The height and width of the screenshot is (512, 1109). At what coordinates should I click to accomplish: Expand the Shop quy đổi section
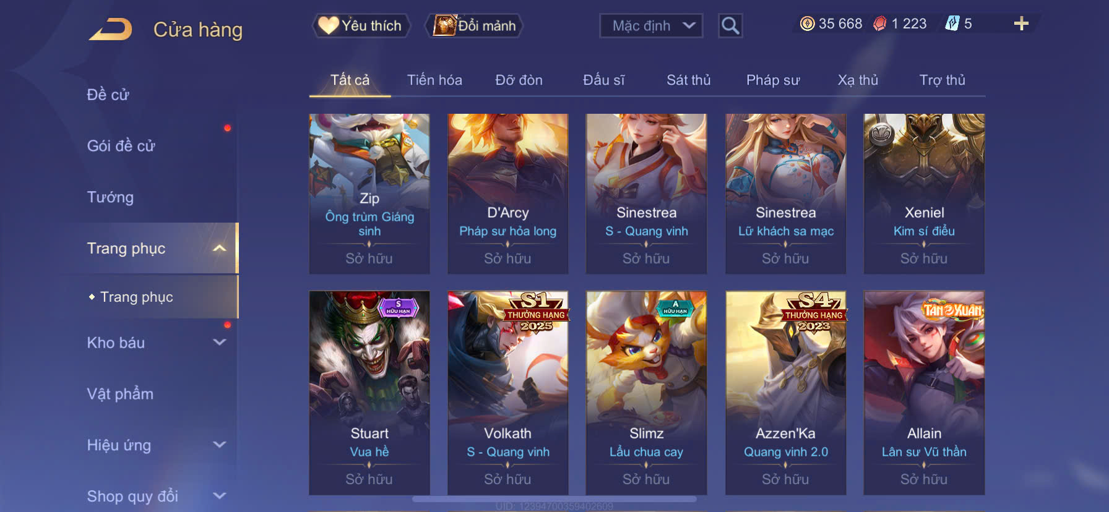point(219,495)
